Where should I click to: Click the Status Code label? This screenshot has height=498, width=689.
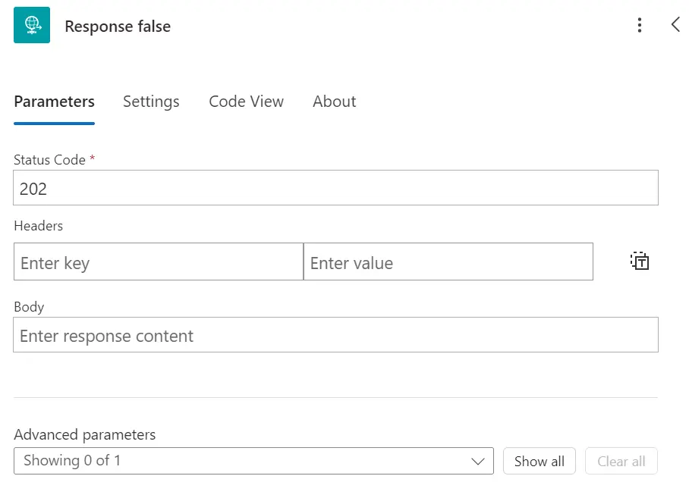tap(49, 160)
